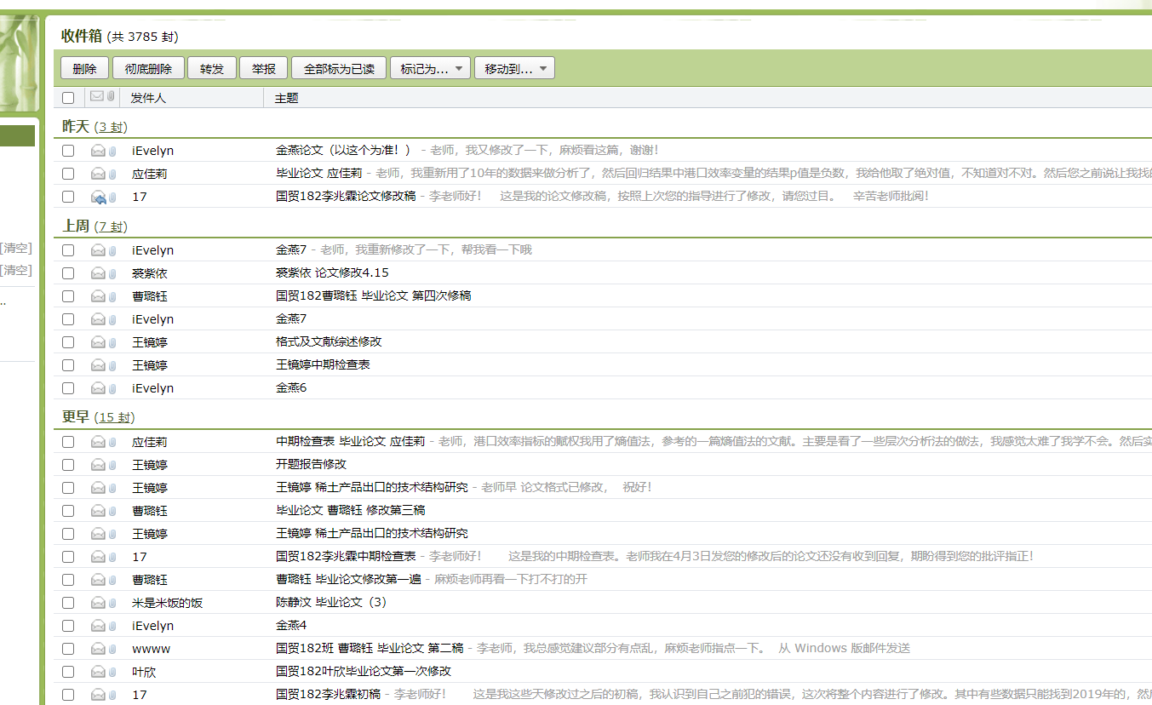Screen dimensions: 1152x705
Task: Open the 标记为... dropdown
Action: point(430,69)
